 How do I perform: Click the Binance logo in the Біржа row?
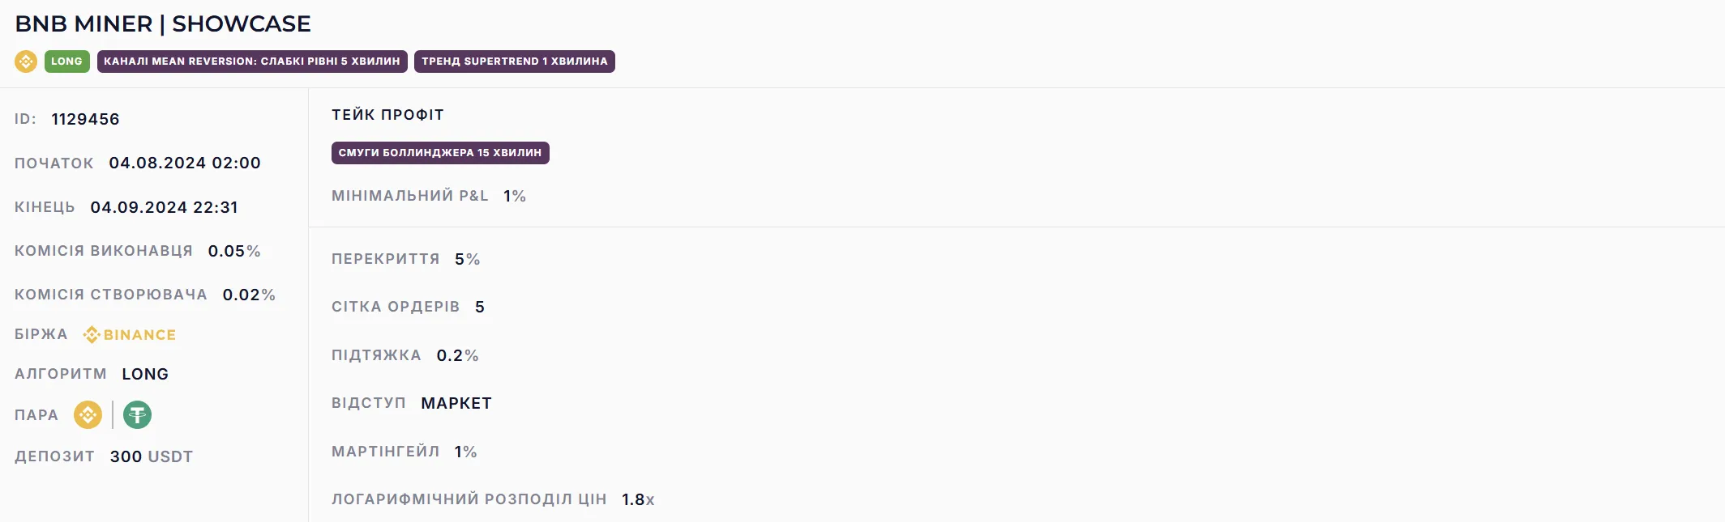[x=130, y=335]
